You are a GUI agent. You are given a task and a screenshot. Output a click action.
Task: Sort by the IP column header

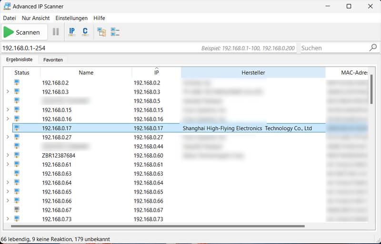click(x=157, y=73)
